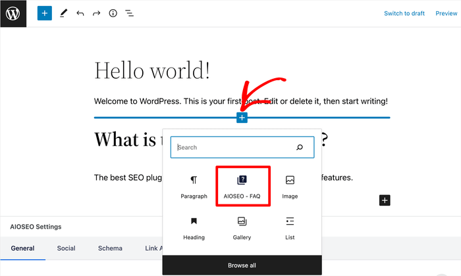Insert a Paragraph block

194,187
